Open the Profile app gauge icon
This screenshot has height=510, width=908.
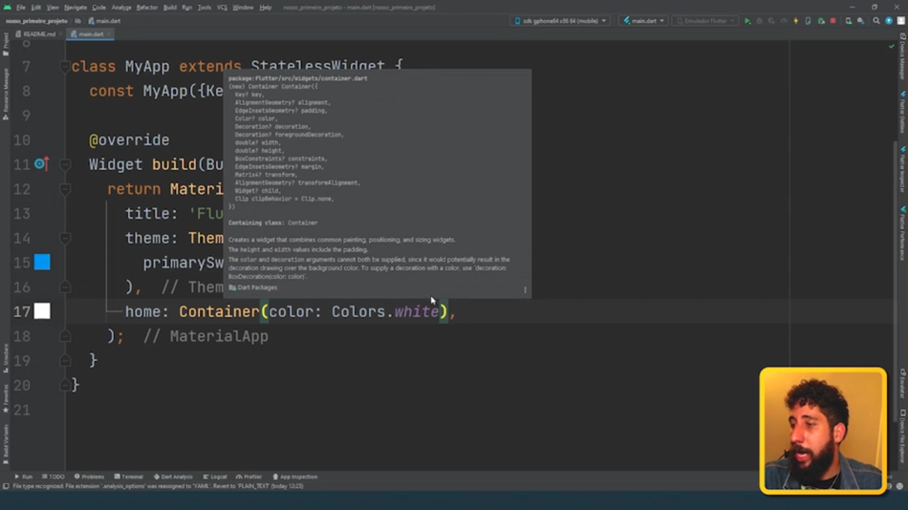pos(784,21)
